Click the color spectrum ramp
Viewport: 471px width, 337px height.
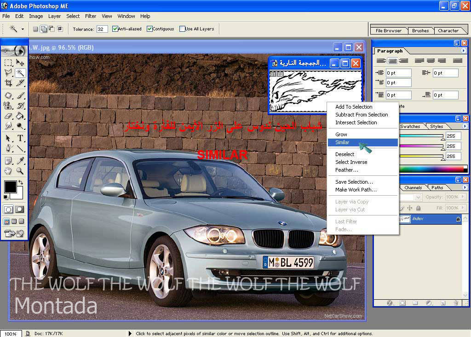click(x=433, y=168)
